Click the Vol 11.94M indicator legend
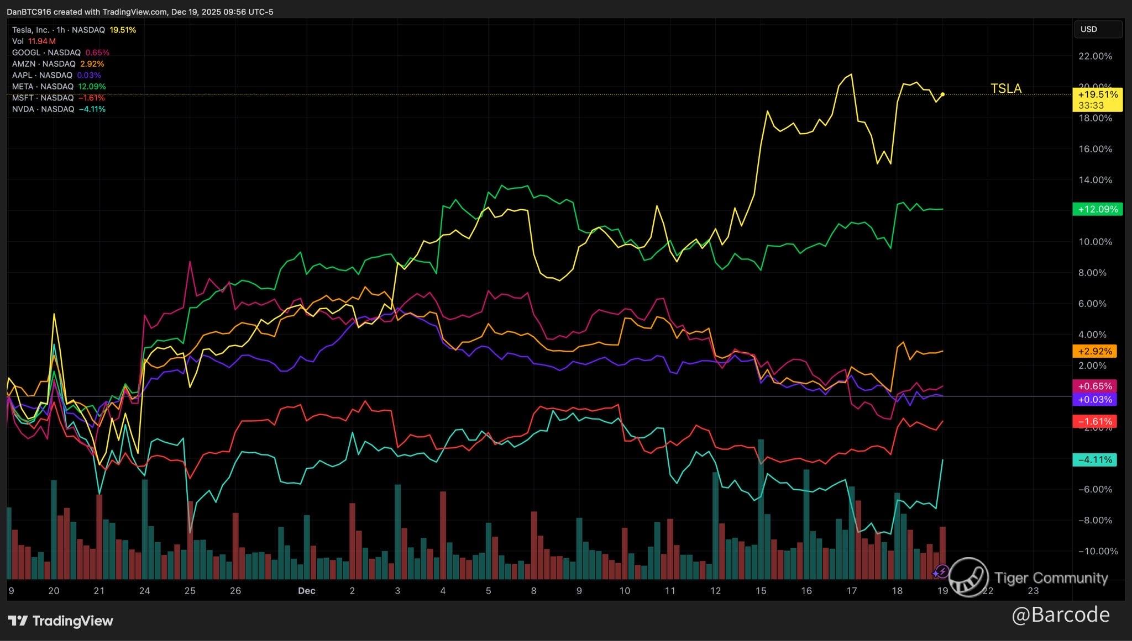1132x641 pixels. [33, 41]
